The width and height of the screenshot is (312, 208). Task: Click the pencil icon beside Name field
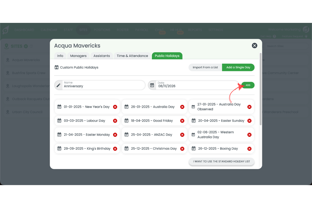58,85
